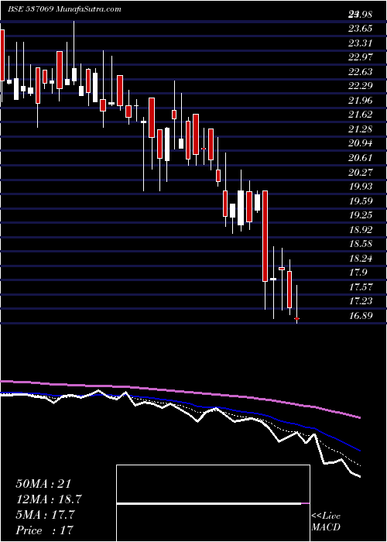This screenshot has width=387, height=542.
Task: Click the 20.94 price axis label
Action: tap(361, 143)
